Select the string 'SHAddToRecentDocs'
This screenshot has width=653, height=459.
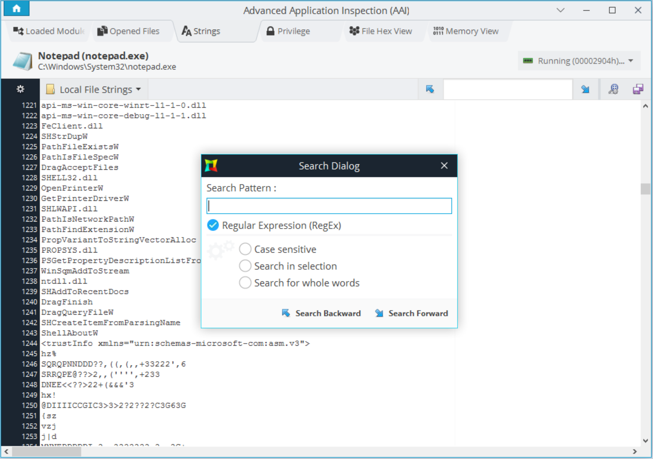85,291
